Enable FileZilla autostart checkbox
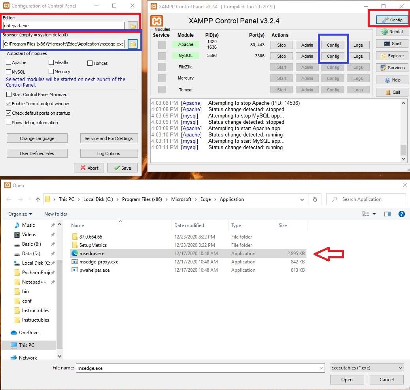 [51, 62]
